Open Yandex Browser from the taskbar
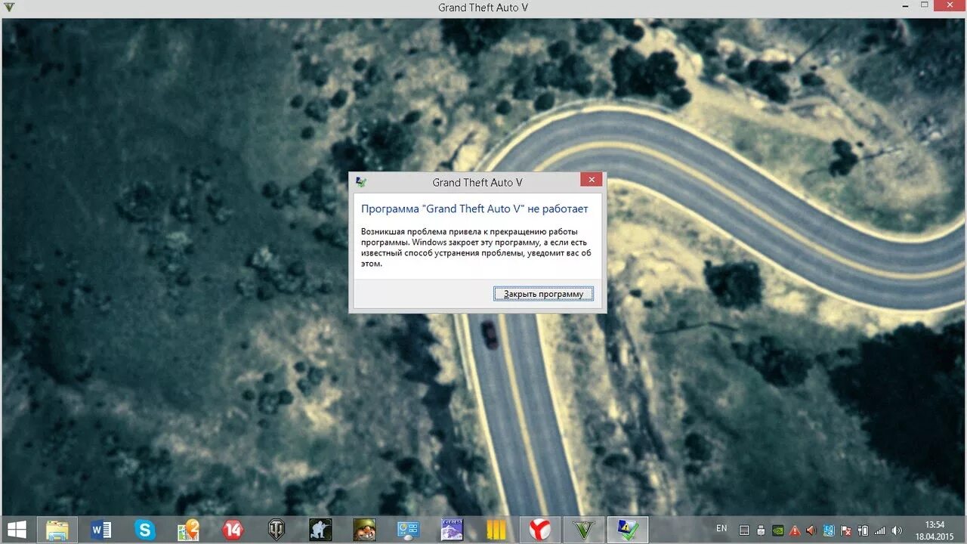Screen dimensions: 967x544 [540, 530]
